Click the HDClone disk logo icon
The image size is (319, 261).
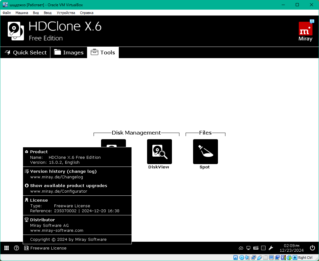point(16,31)
